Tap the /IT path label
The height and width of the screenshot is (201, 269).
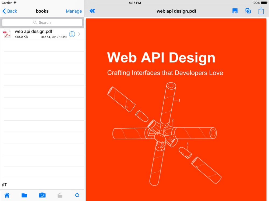[x=5, y=185]
